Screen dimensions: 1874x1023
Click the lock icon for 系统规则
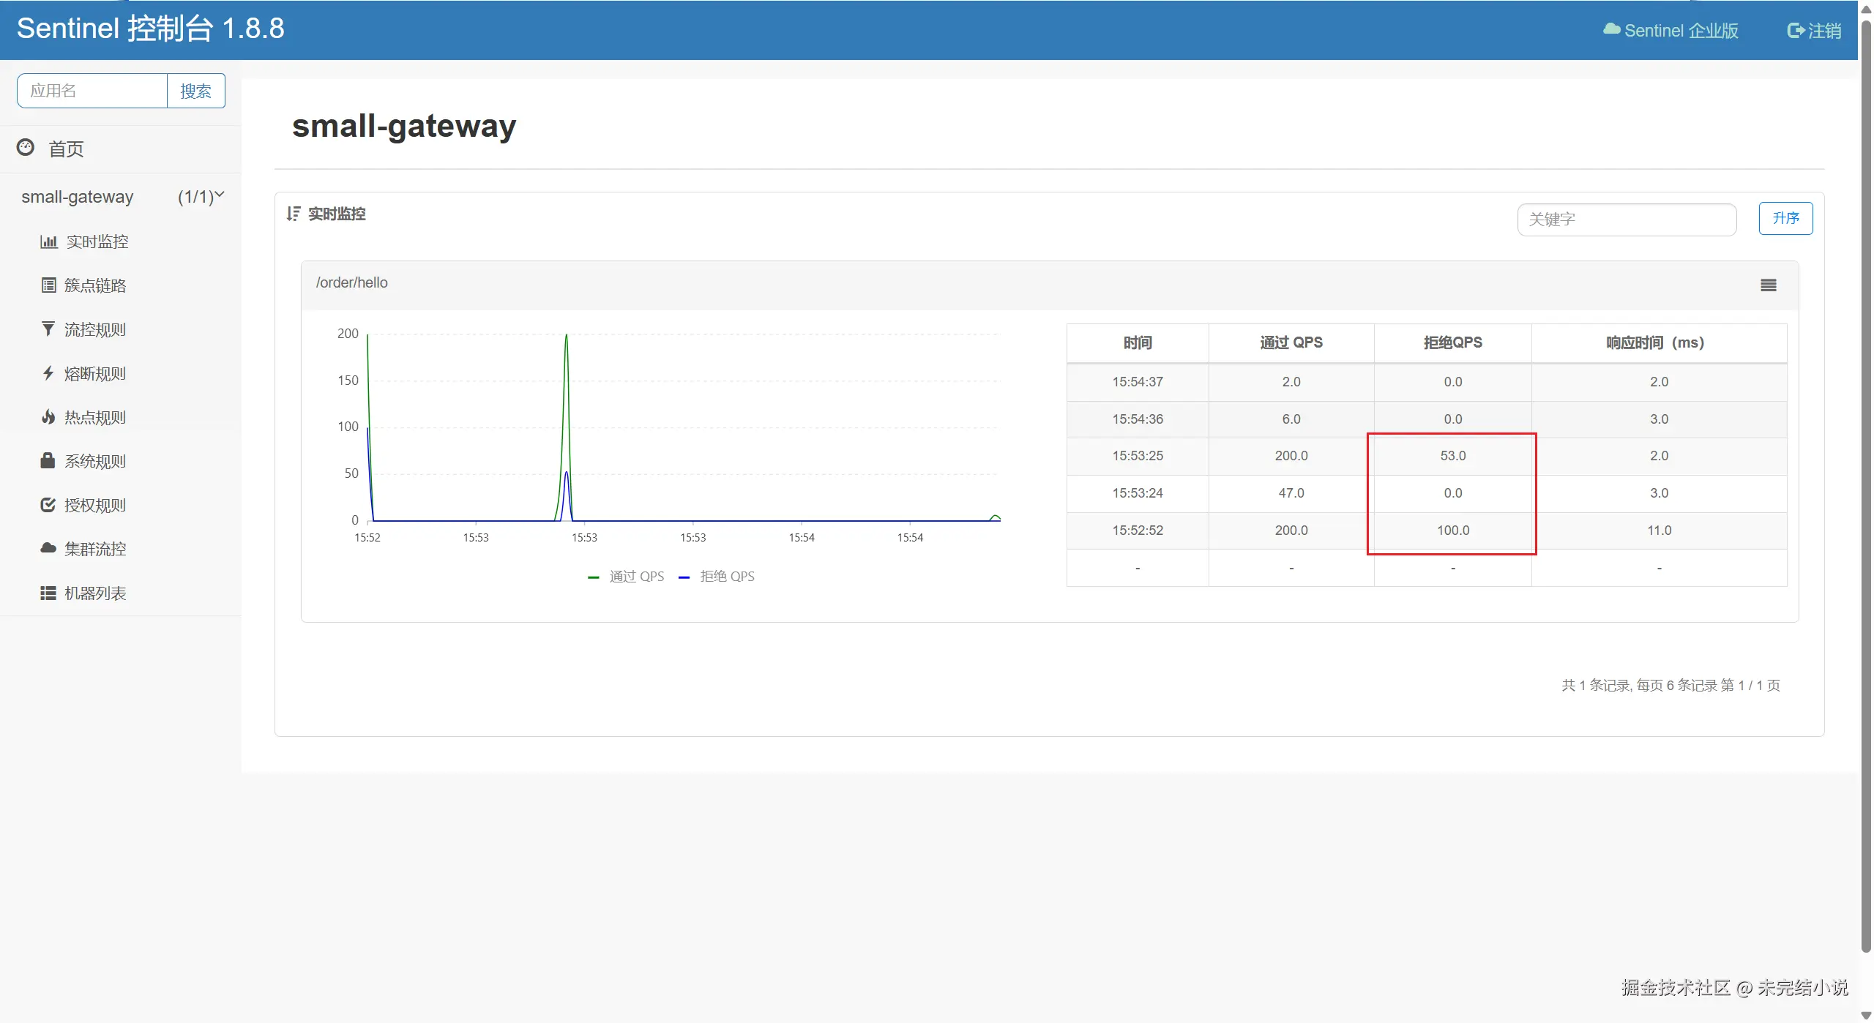pyautogui.click(x=48, y=461)
